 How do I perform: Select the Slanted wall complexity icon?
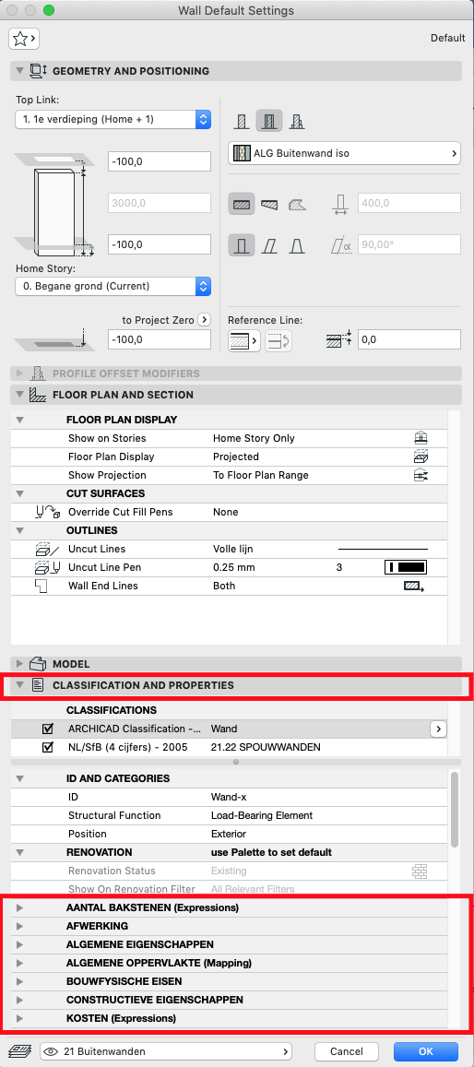coord(269,244)
